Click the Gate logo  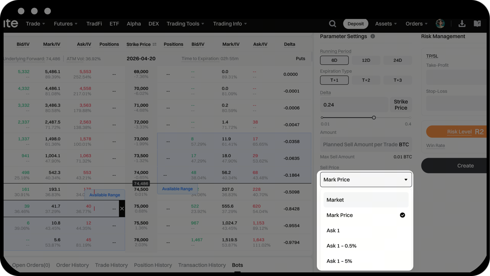[x=11, y=23]
